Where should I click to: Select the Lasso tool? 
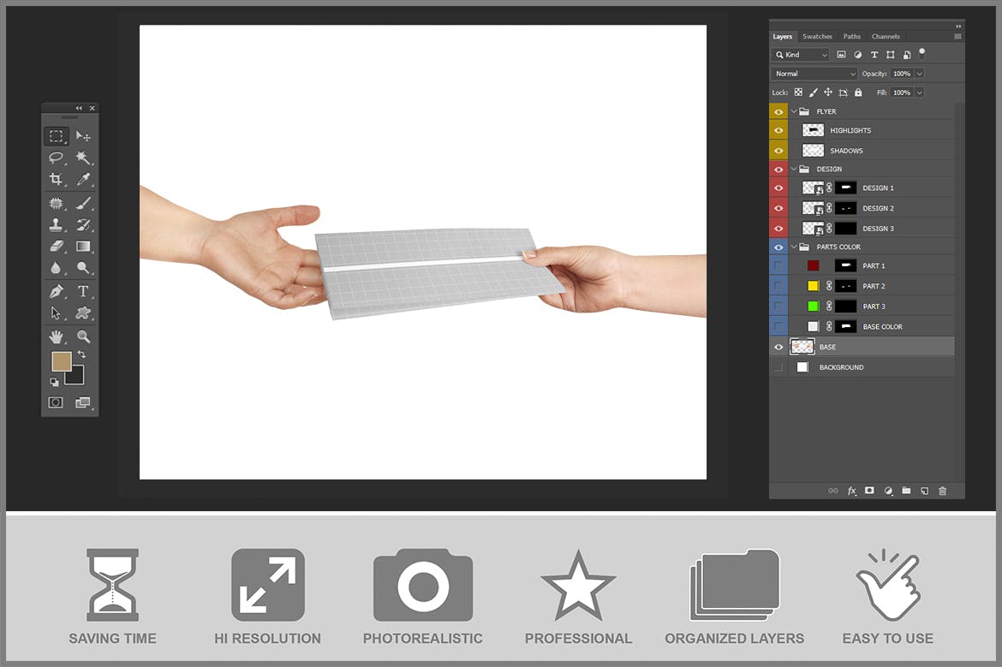point(56,158)
